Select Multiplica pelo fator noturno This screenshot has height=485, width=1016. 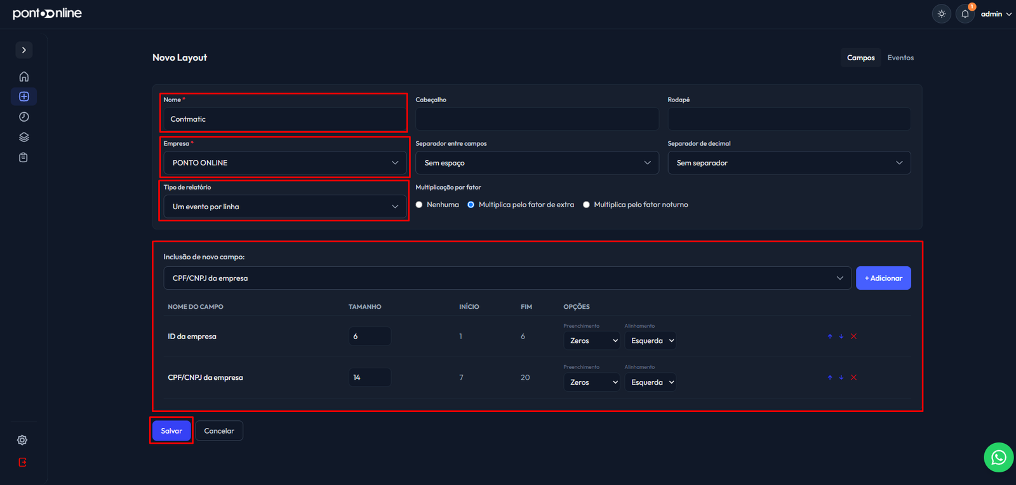(x=586, y=205)
